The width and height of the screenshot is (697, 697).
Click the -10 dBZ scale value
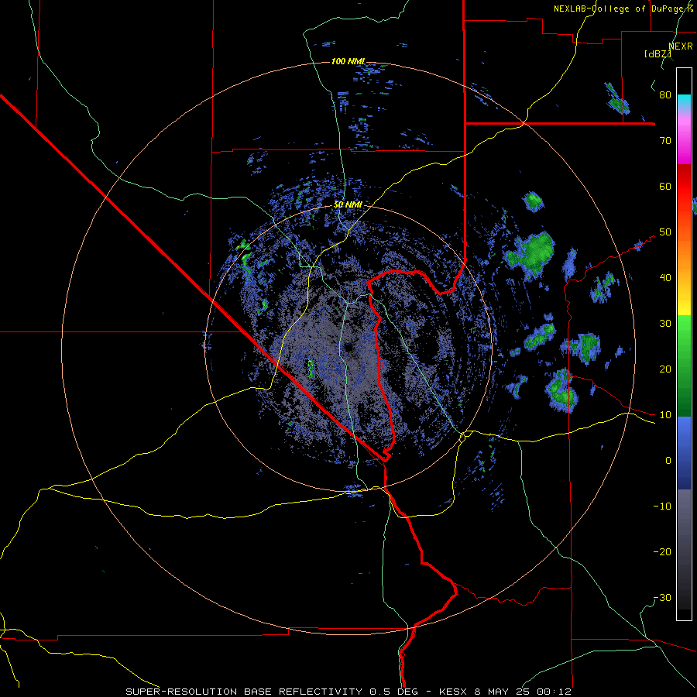[x=662, y=506]
